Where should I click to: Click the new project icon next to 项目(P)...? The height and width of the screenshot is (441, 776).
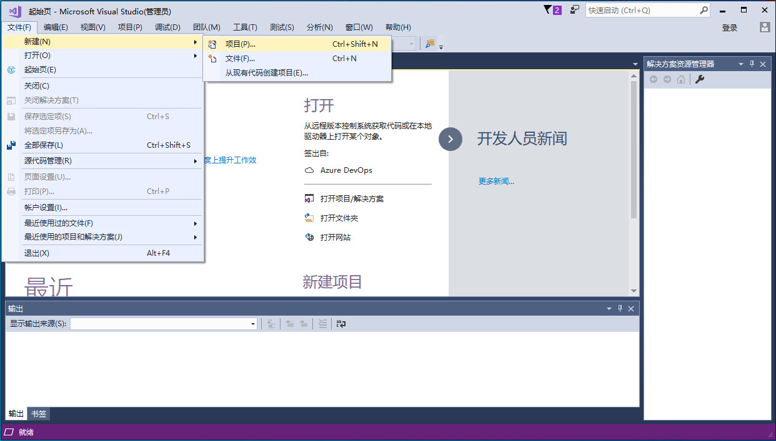212,44
